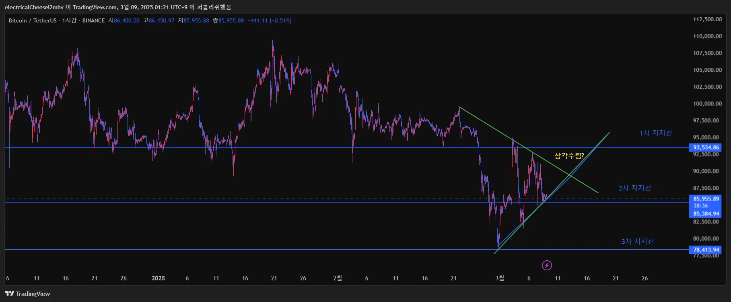This screenshot has width=731, height=302.
Task: Click the current price tag 85,955.89
Action: [706, 199]
